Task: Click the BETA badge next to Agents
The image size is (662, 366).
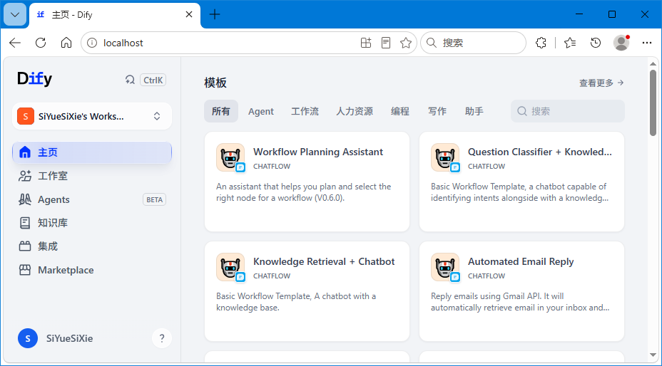Action: (x=154, y=199)
